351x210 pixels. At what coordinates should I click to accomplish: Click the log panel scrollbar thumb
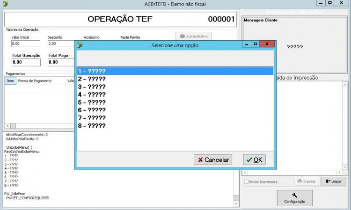pyautogui.click(x=236, y=198)
